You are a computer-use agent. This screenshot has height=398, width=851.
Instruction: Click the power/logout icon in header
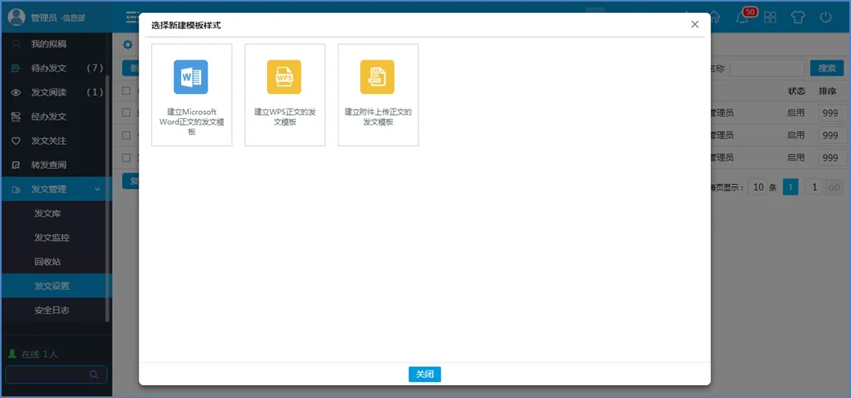pos(825,17)
